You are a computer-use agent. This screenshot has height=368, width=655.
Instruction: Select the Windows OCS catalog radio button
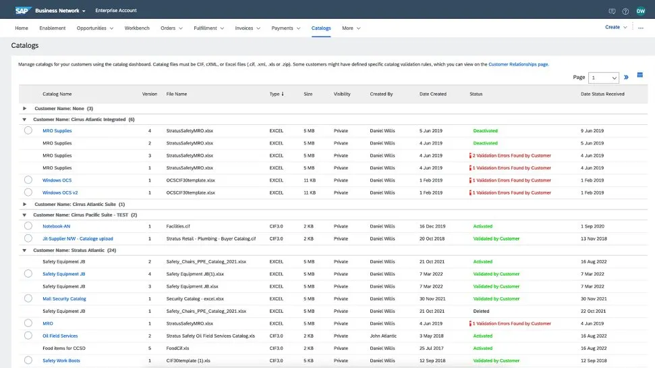click(28, 180)
